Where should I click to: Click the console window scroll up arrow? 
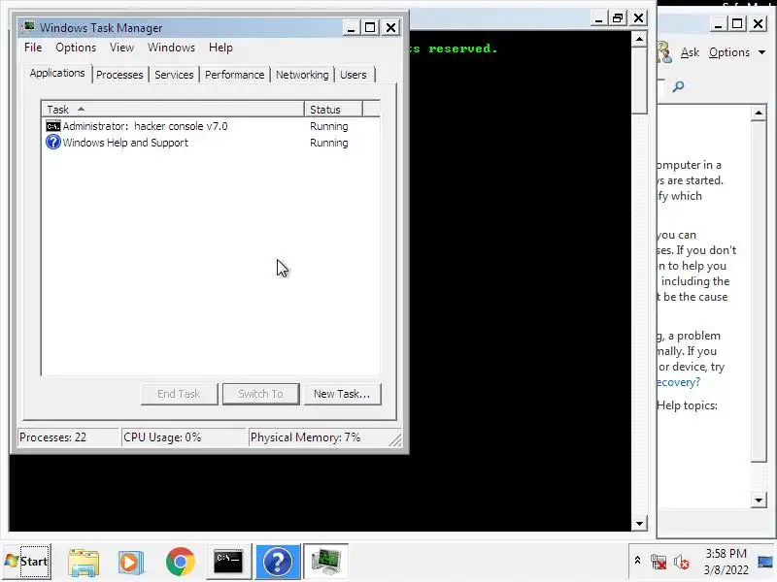click(x=639, y=39)
